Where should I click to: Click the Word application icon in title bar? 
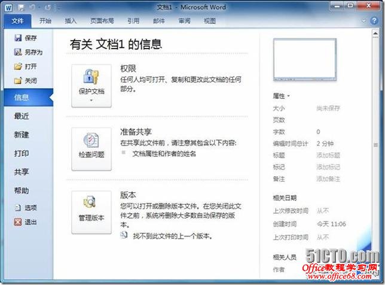[x=8, y=8]
